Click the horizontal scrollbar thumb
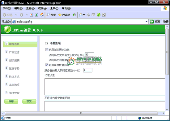The image size is (170, 121). (81, 113)
